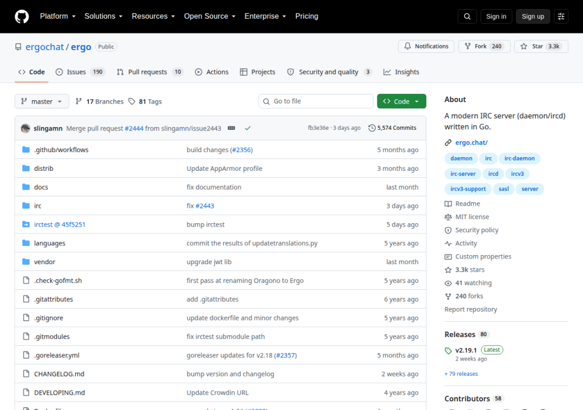Click the commit ellipsis details icon
583x410 pixels.
(231, 128)
